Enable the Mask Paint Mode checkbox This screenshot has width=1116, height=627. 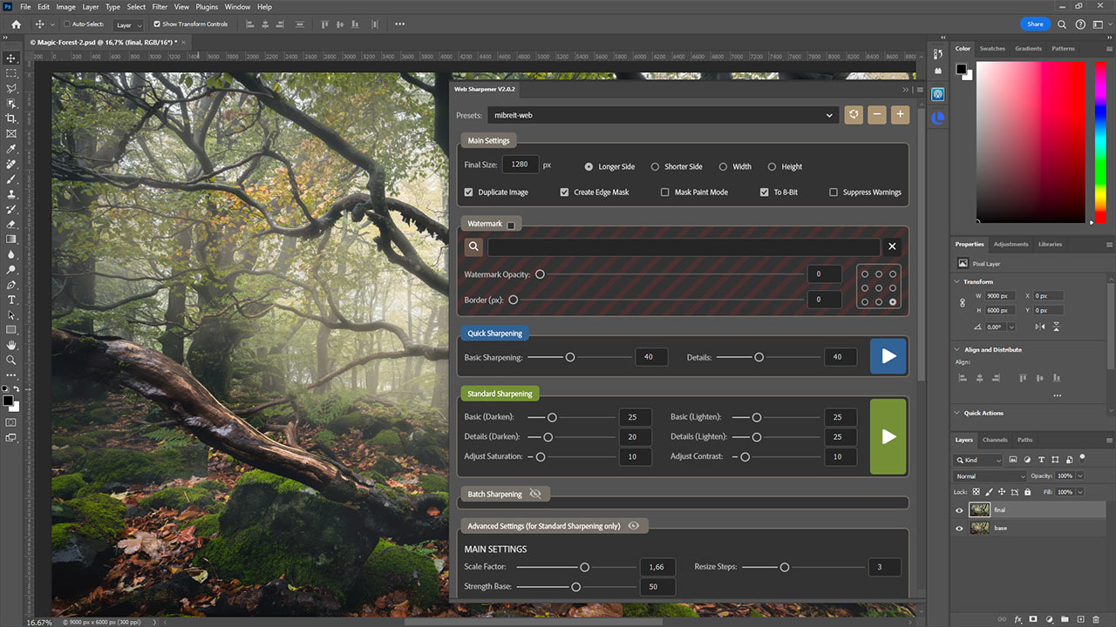(x=665, y=192)
